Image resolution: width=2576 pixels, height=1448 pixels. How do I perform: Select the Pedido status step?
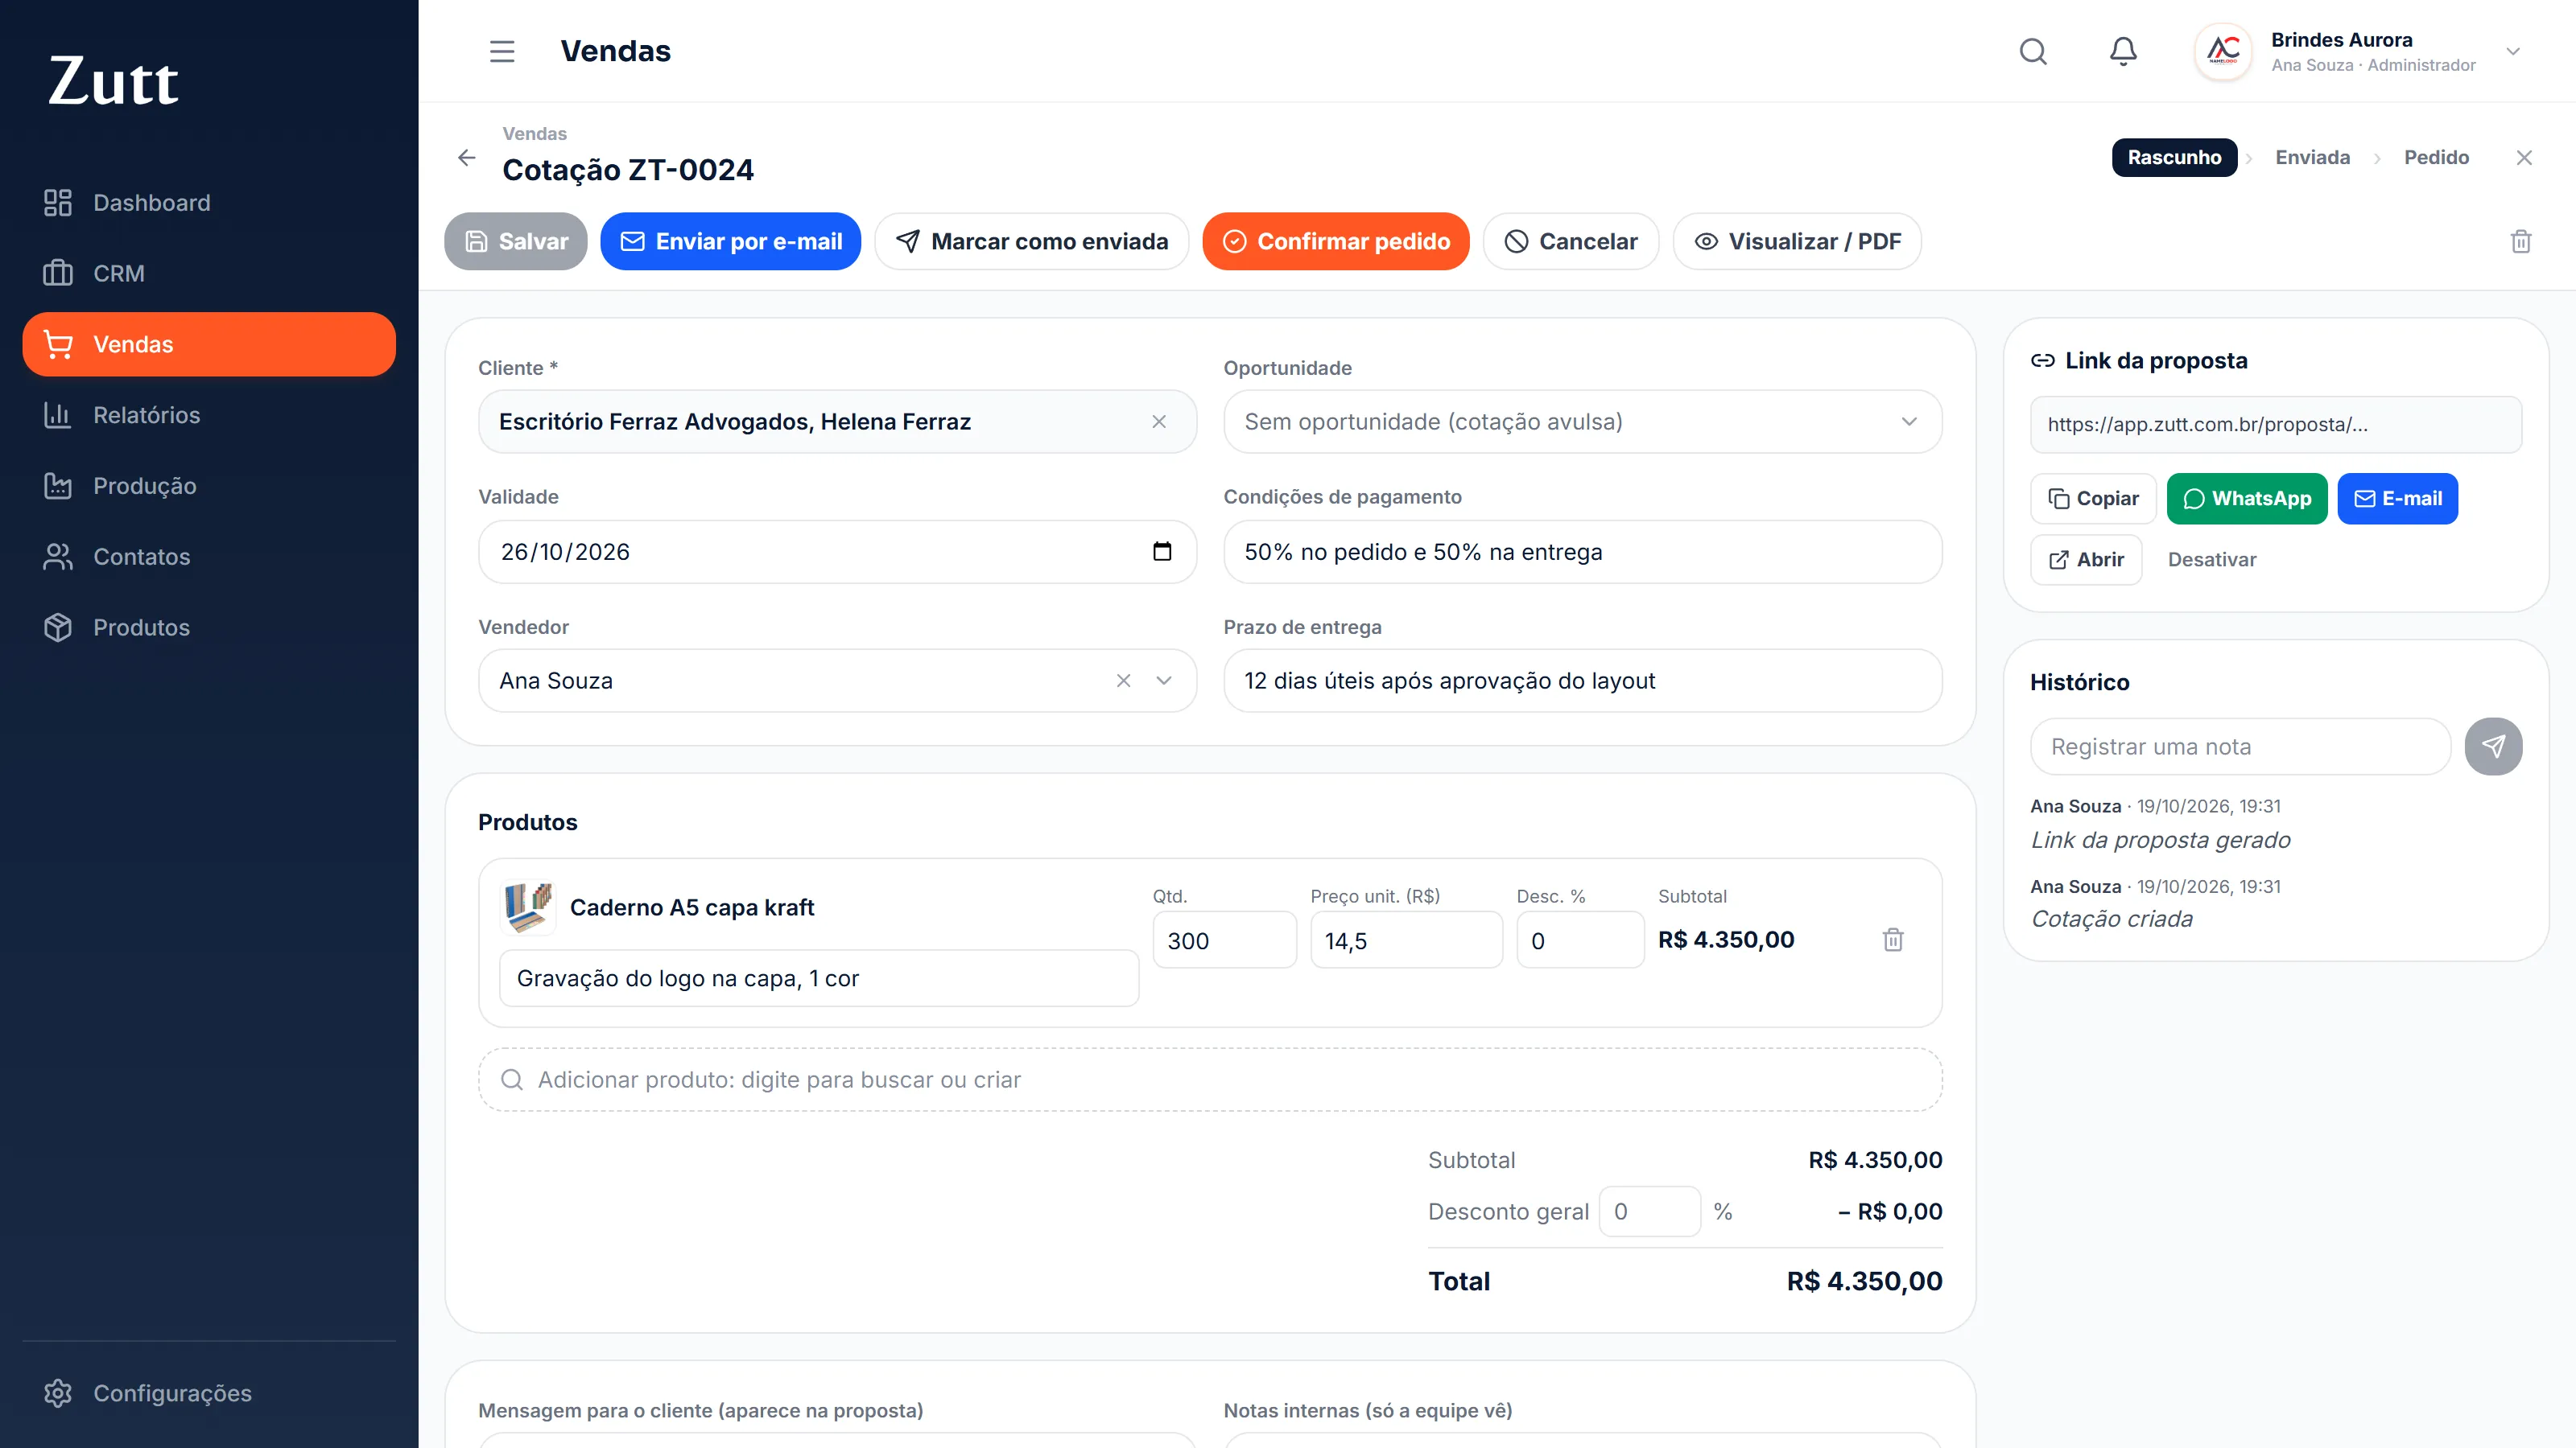pos(2436,158)
